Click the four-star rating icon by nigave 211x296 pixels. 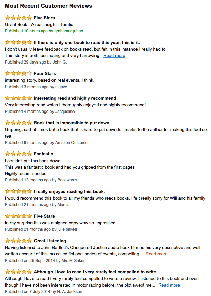[19, 73]
